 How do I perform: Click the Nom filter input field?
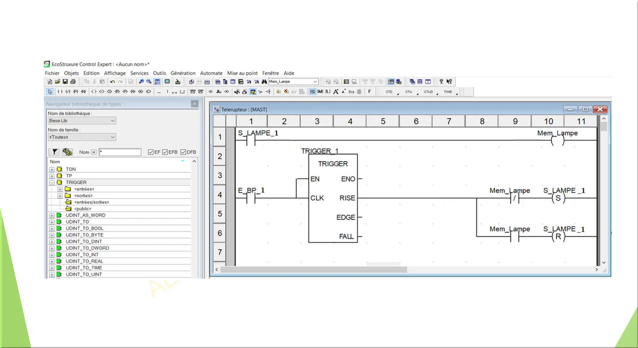click(120, 152)
